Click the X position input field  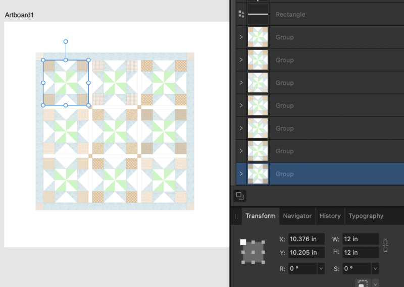306,239
